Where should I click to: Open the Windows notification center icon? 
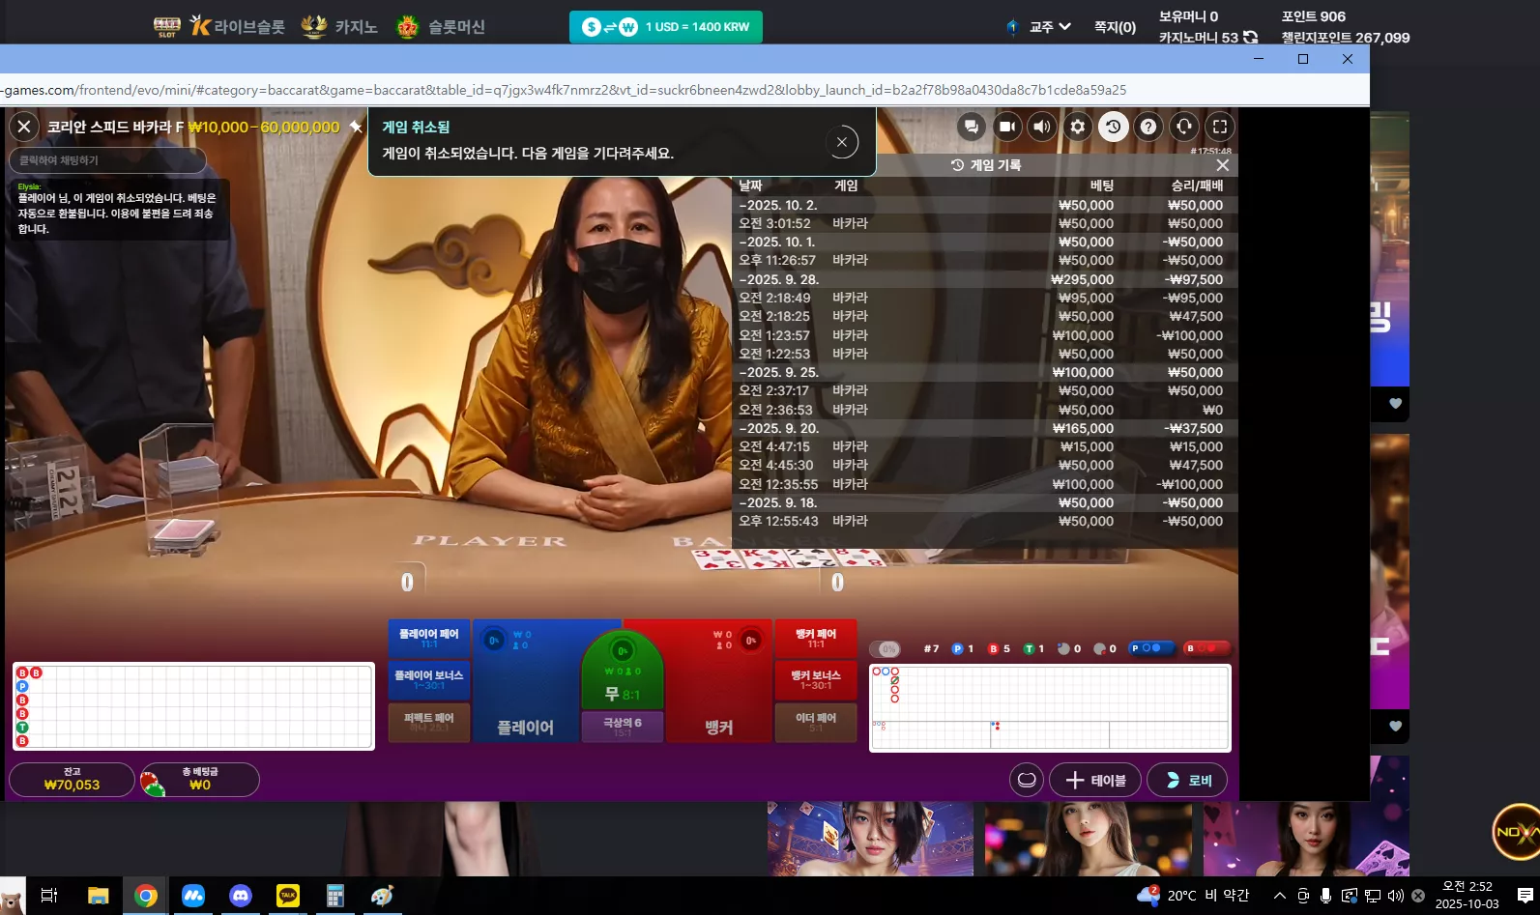[x=1525, y=896]
